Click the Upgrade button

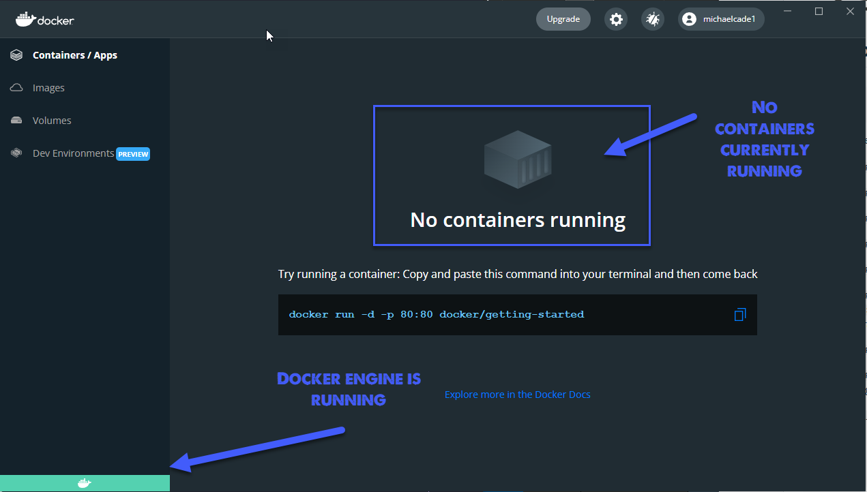pyautogui.click(x=563, y=19)
